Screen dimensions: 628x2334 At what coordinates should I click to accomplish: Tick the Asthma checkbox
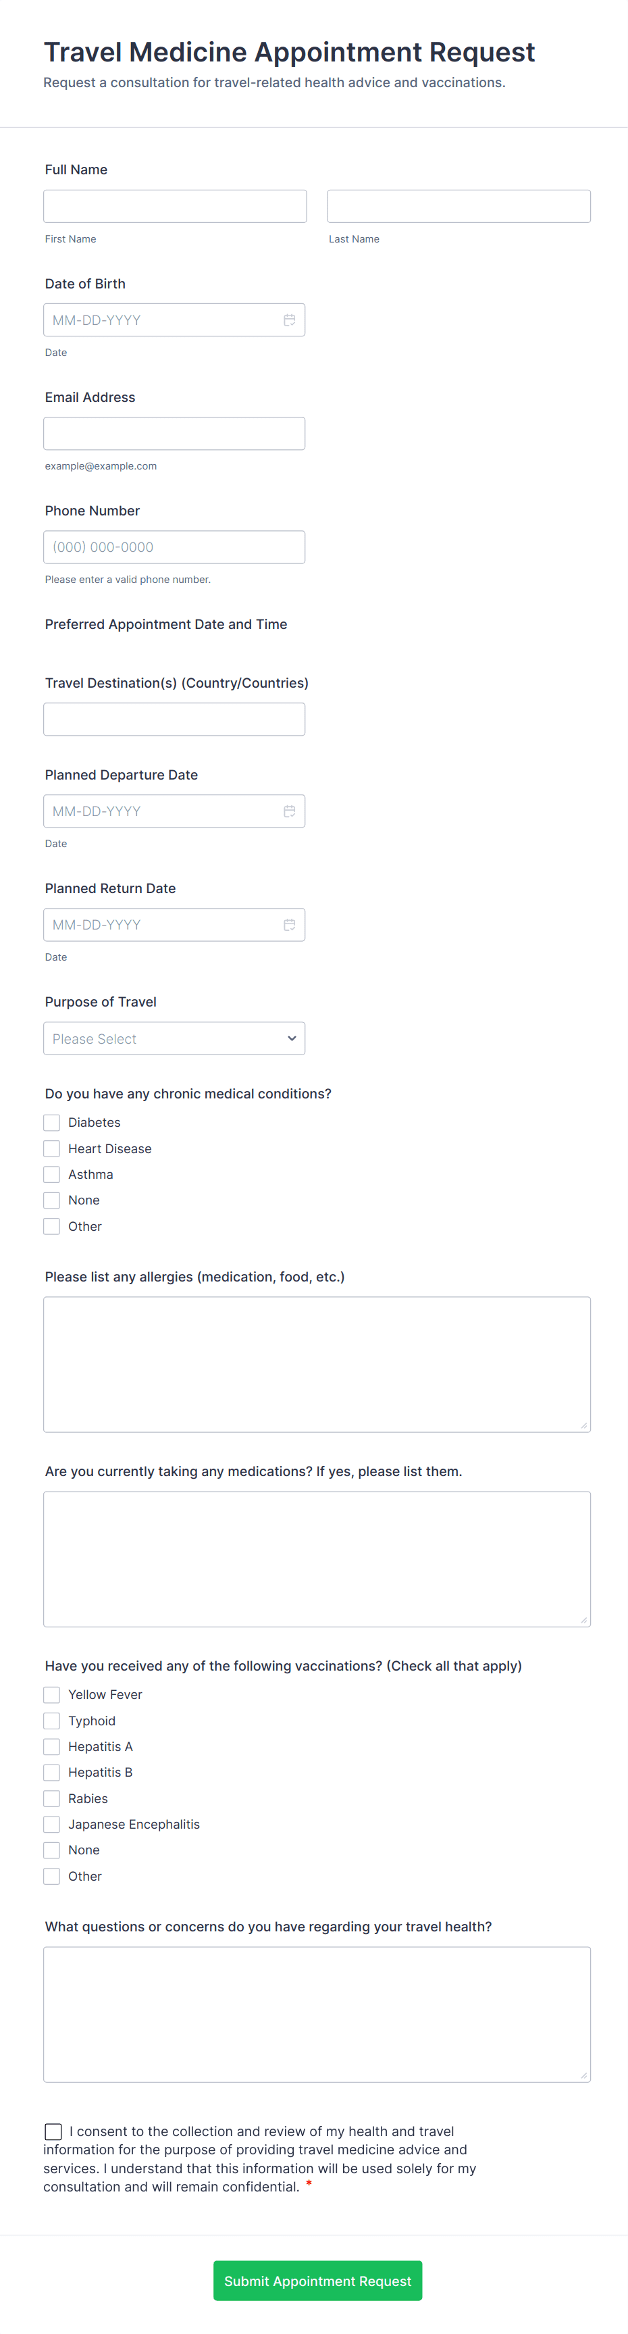pyautogui.click(x=51, y=1174)
